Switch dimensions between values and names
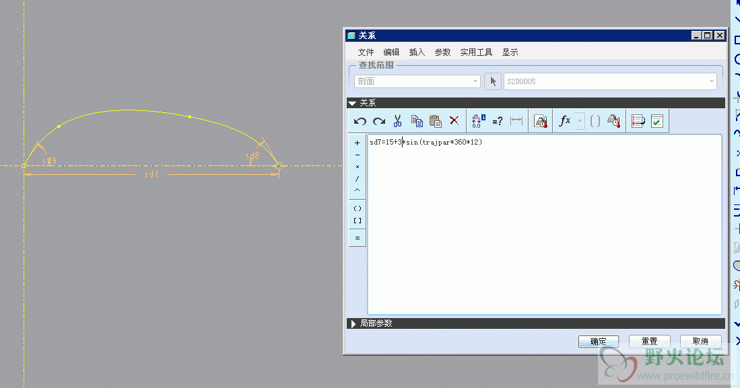This screenshot has height=388, width=740. coord(478,122)
